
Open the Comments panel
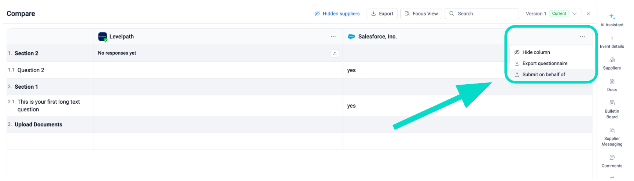(612, 161)
